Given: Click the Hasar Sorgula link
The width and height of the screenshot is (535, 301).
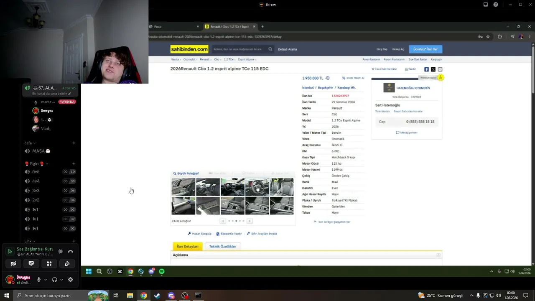Looking at the screenshot, I should 200,234.
